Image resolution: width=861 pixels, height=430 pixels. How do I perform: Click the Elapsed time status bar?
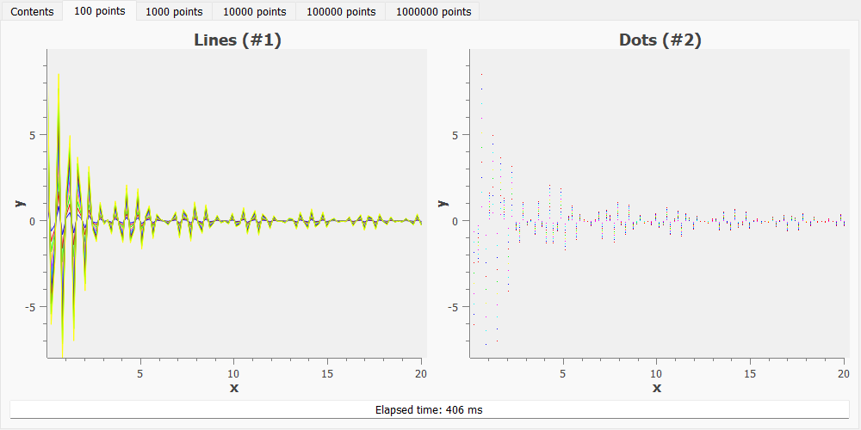(x=430, y=409)
